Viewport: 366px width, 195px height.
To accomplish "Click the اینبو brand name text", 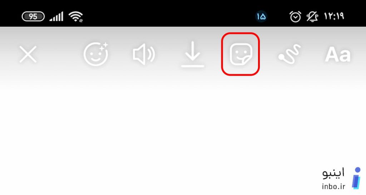I will pos(333,174).
